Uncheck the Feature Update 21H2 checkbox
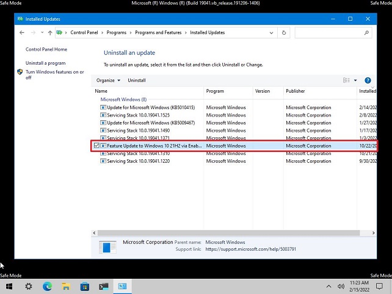The height and width of the screenshot is (294, 392). coord(96,146)
